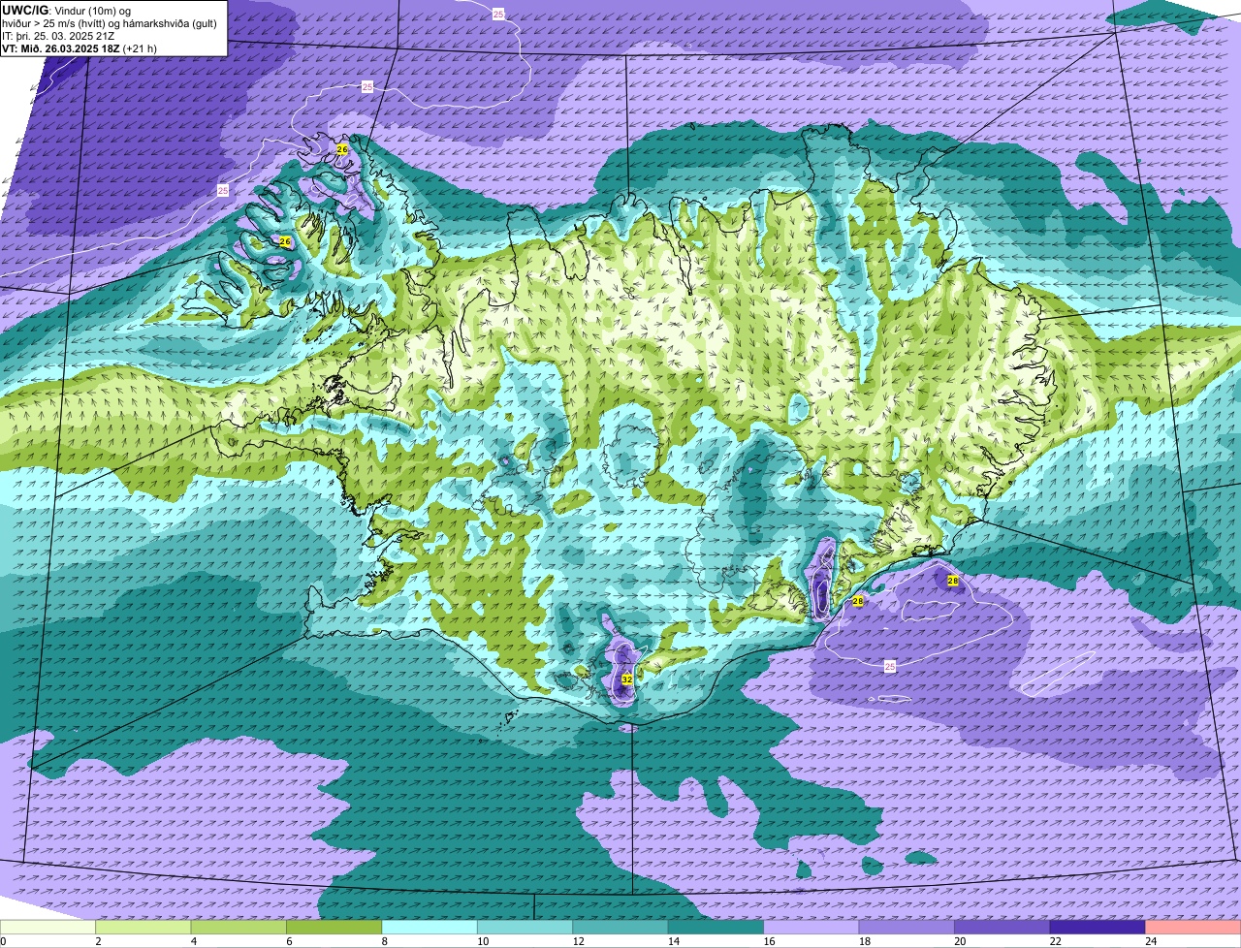The image size is (1241, 948).
Task: Click the yellow 26 label at Westfjords northern tip
Action: [x=342, y=149]
